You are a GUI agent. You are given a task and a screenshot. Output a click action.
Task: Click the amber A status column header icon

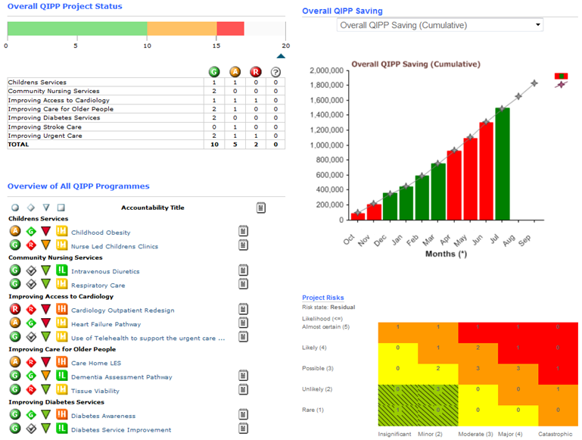(235, 72)
